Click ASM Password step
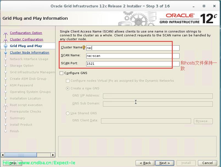 [21, 85]
